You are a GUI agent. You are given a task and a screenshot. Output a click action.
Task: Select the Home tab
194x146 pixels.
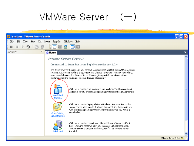(51, 53)
